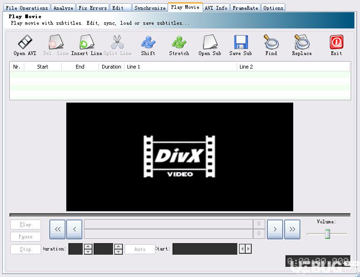
Task: Click the DivX video preview area
Action: coord(180,157)
